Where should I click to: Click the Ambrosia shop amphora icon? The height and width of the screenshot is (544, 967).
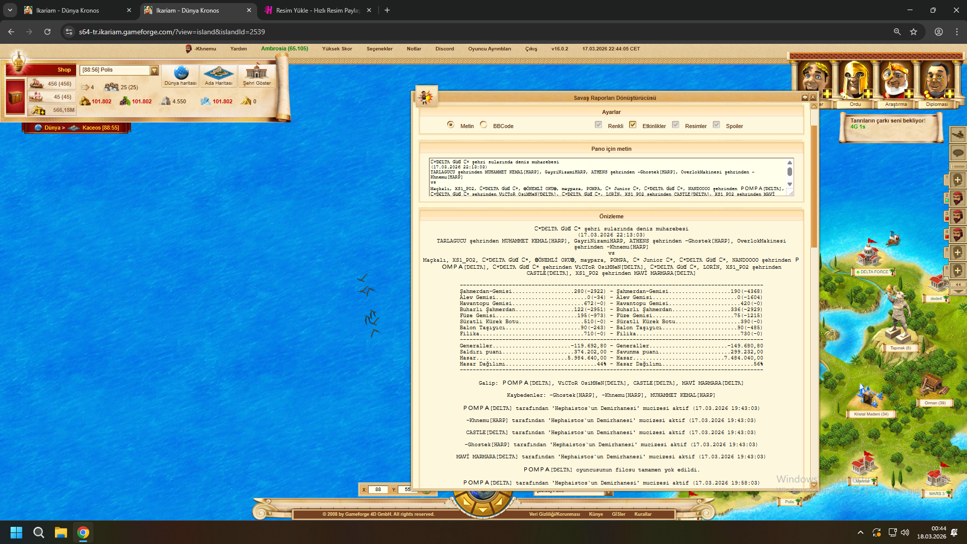pos(18,62)
